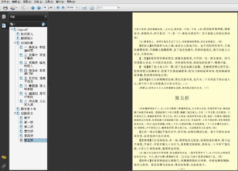Viewport: 238px width, 171px height.
Task: Click the page number input field
Action: click(45, 8)
